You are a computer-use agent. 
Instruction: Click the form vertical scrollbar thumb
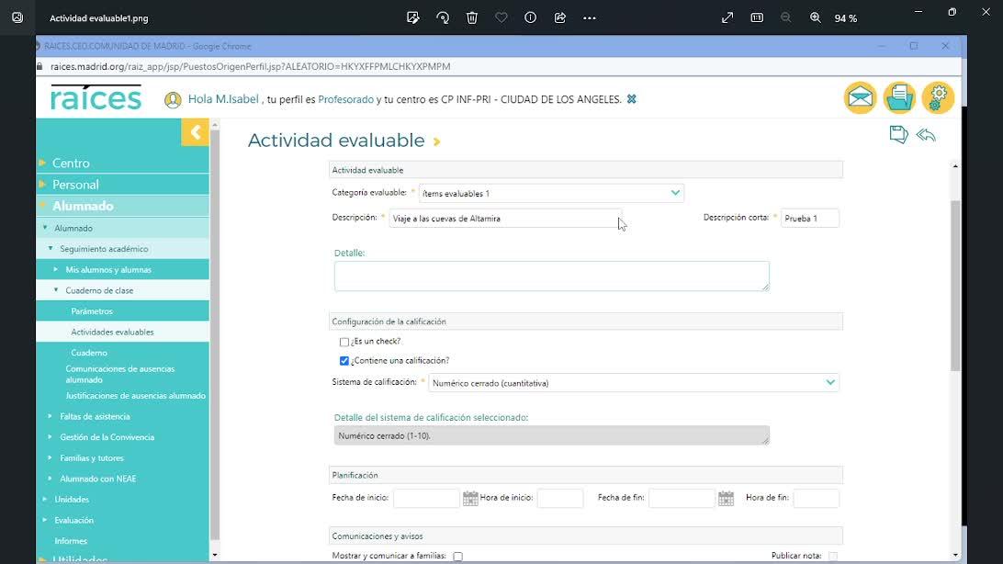click(955, 286)
